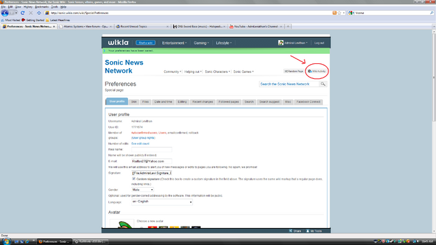436x245 pixels.
Task: Click the Firefox Preferences taskbar button
Action: coord(54,242)
